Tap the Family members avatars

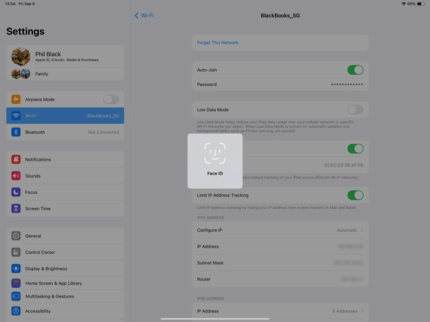point(21,74)
